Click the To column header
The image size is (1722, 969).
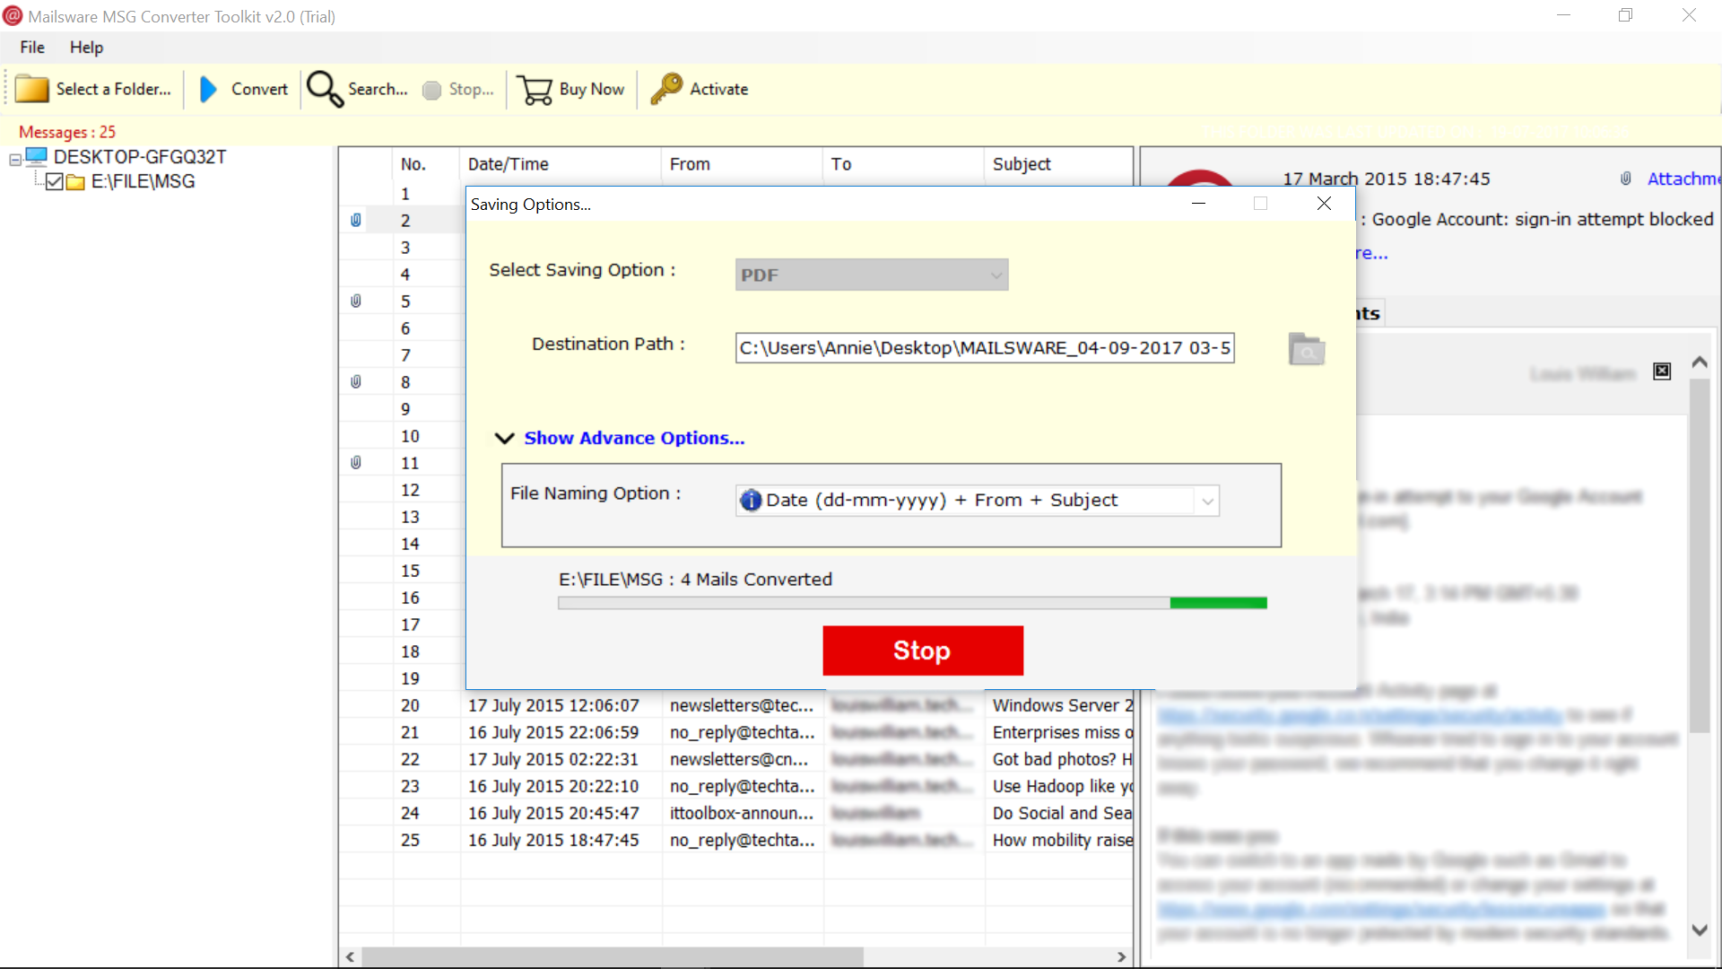tap(903, 164)
